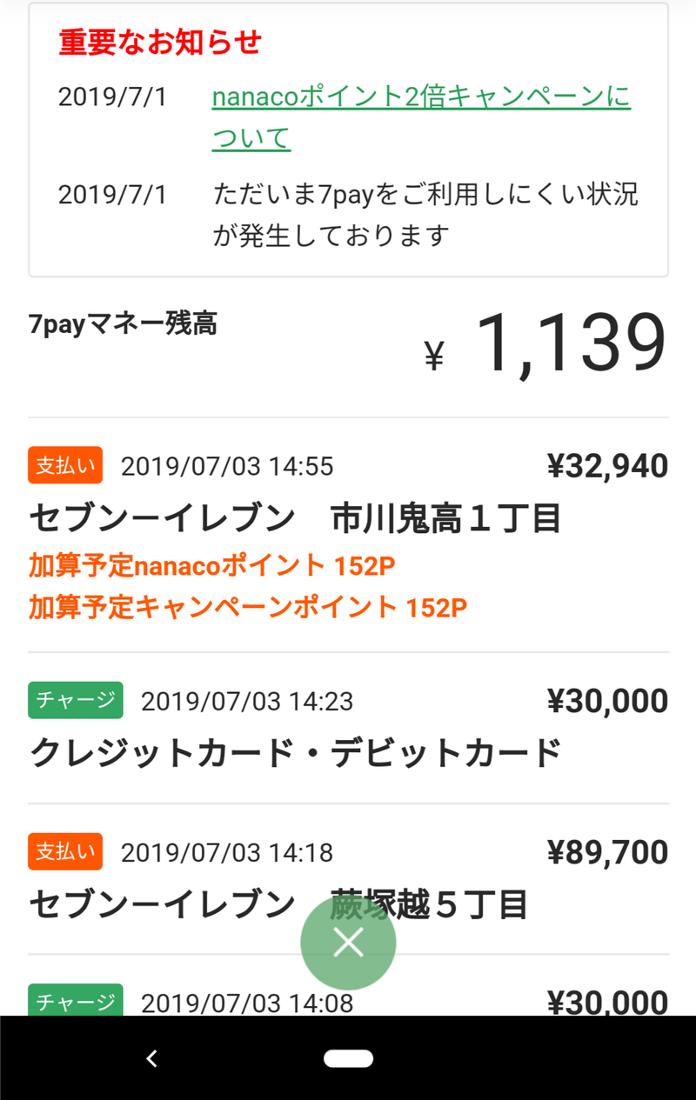The height and width of the screenshot is (1100, 696).
Task: Tap 加算予定キャンペーンポイント 152P text
Action: (248, 607)
